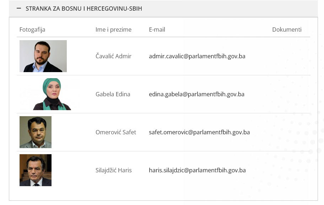Open the photo in Čavalić Admir's row

click(x=43, y=56)
